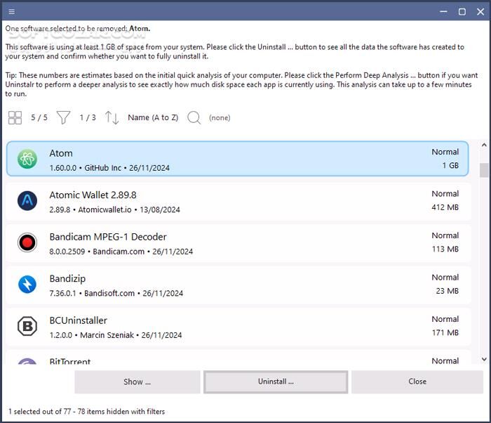491x423 pixels.
Task: Click the Bandicam MPEG-1 Decoder icon
Action: pyautogui.click(x=27, y=243)
